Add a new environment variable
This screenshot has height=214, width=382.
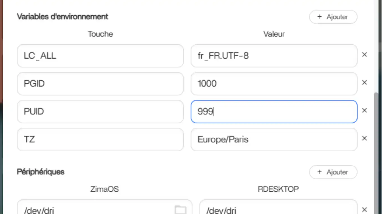pos(333,17)
